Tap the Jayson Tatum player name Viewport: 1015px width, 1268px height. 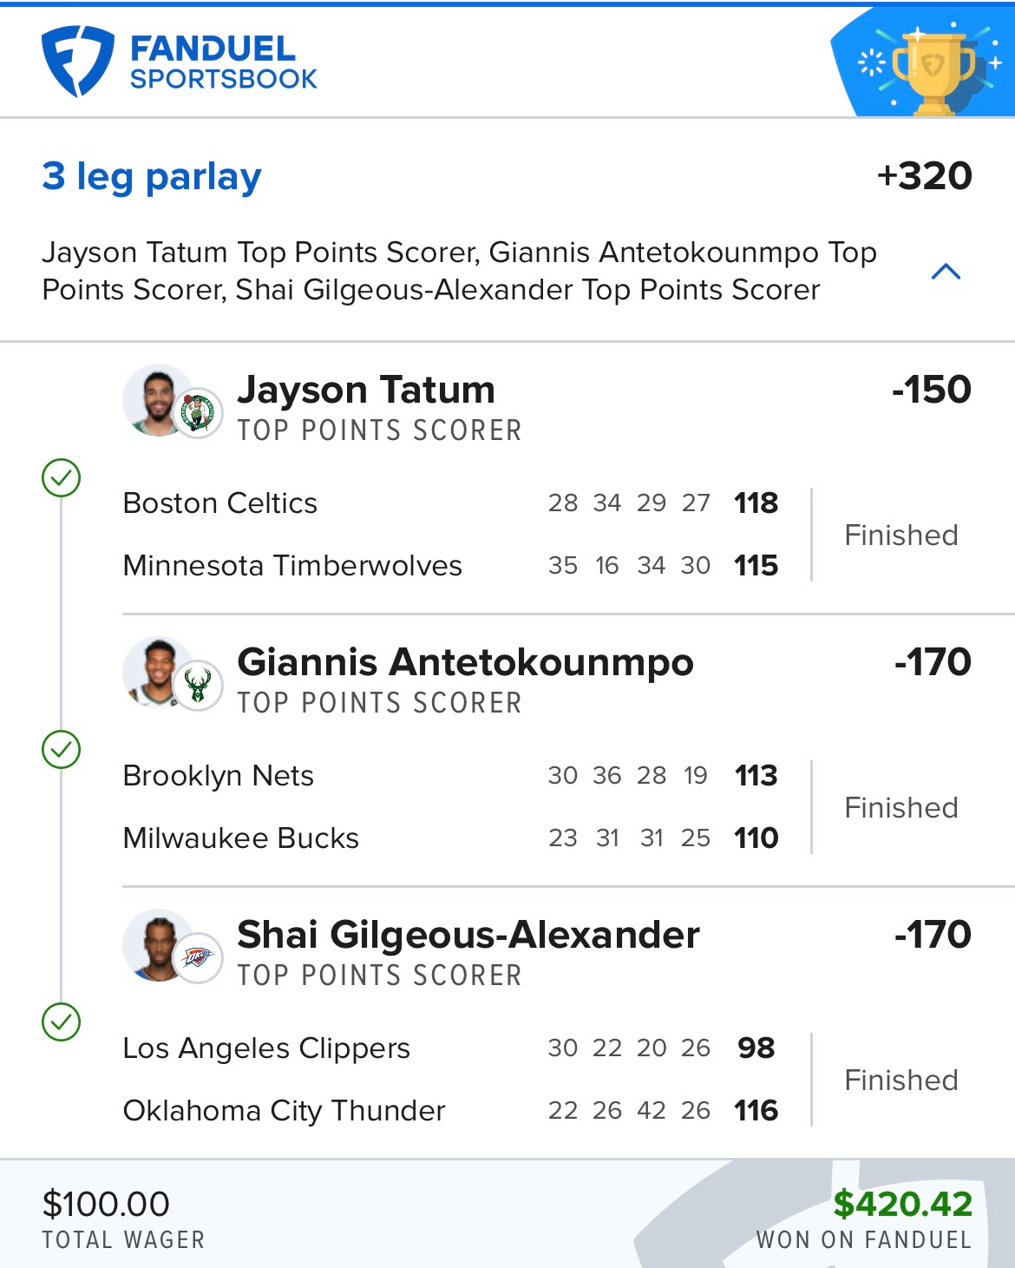[366, 390]
